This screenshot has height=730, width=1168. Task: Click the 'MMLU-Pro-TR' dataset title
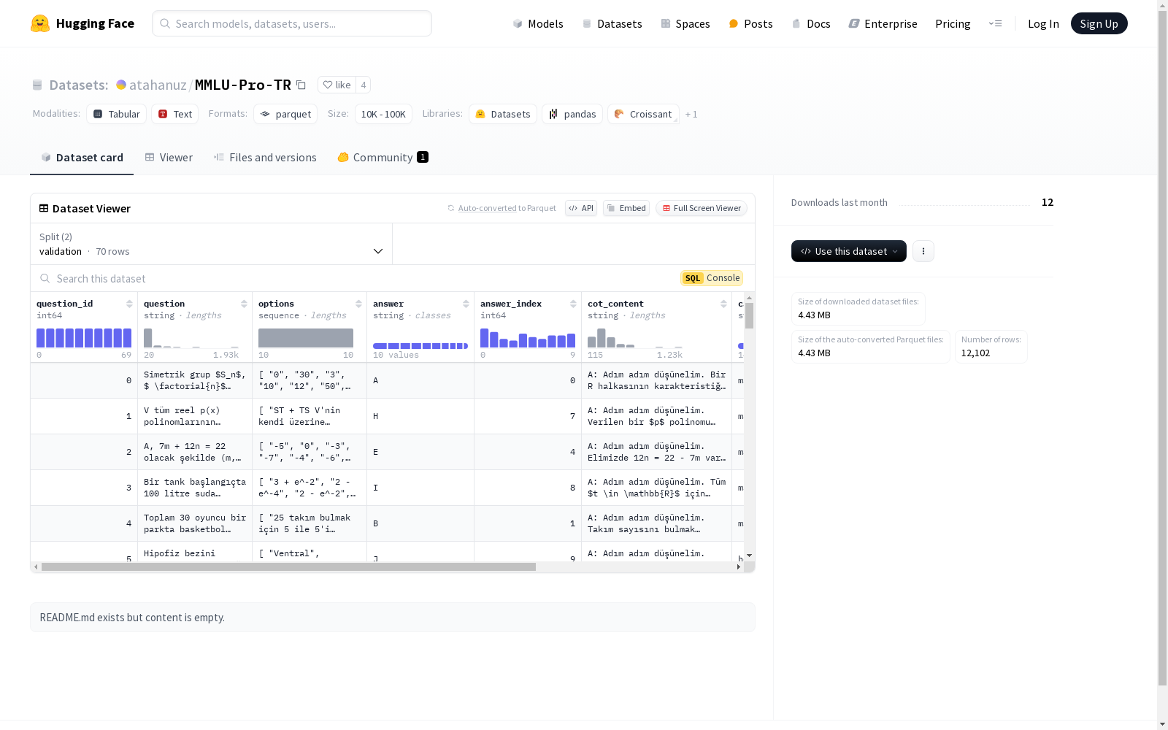click(243, 85)
